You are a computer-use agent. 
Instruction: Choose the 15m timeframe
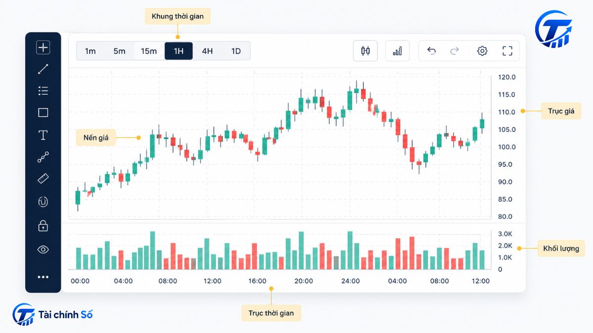click(x=149, y=51)
